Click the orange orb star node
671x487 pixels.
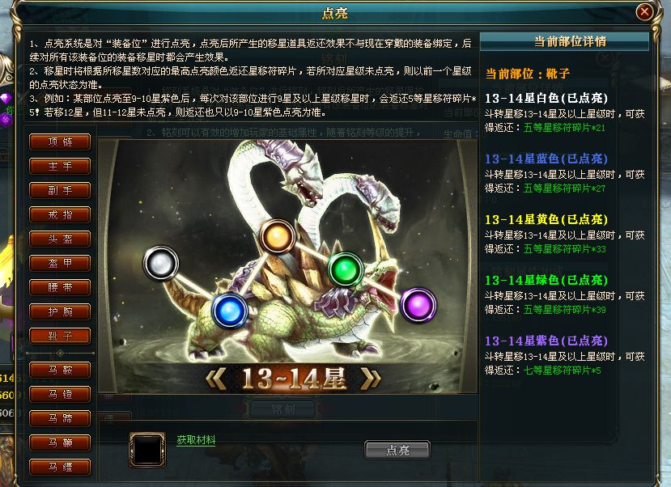tap(278, 236)
